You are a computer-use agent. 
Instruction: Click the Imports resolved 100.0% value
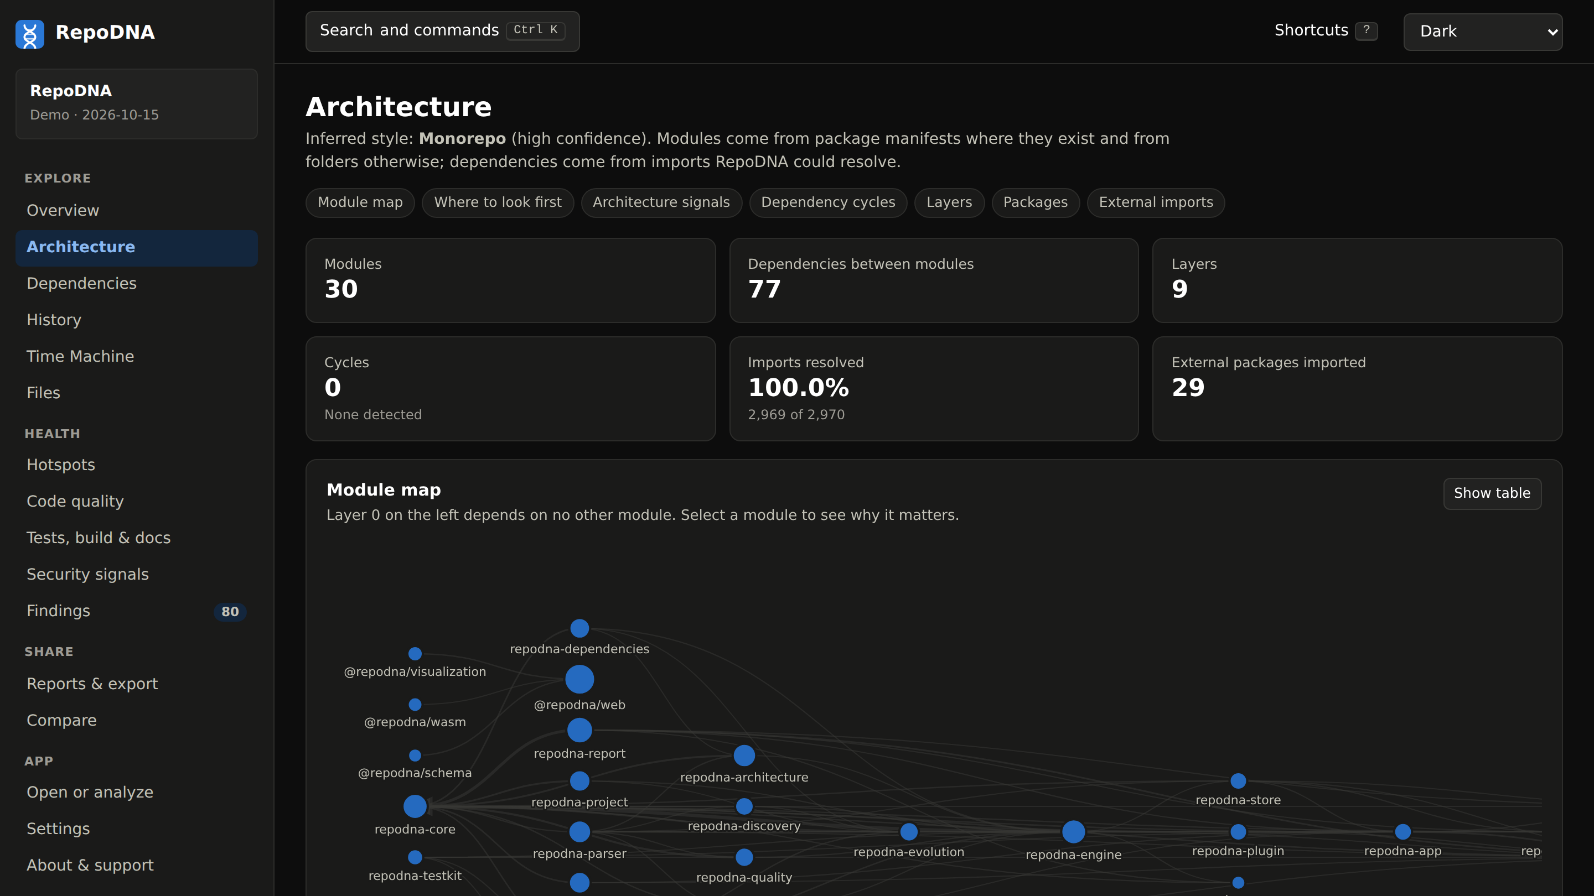[x=798, y=388]
